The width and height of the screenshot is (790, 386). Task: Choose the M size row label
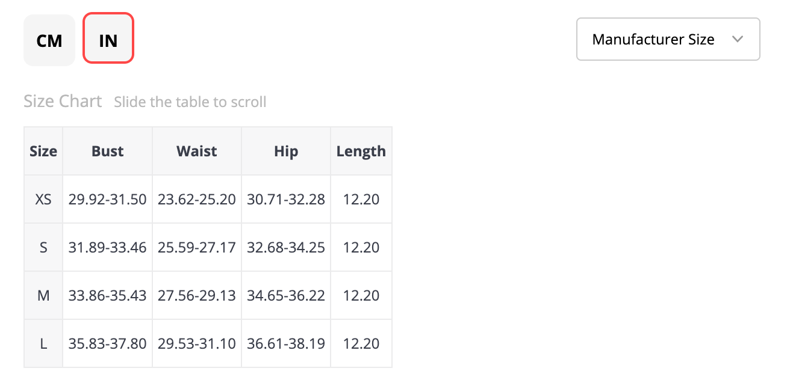(x=43, y=295)
